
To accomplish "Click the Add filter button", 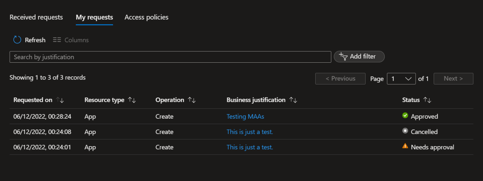I will coord(359,57).
